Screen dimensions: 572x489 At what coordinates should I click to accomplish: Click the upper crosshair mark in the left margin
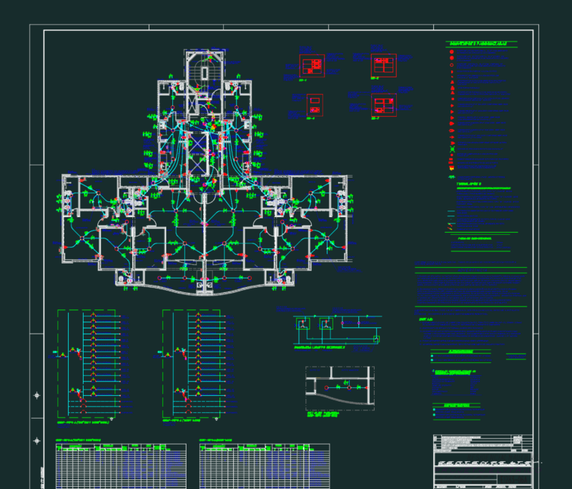coord(36,395)
